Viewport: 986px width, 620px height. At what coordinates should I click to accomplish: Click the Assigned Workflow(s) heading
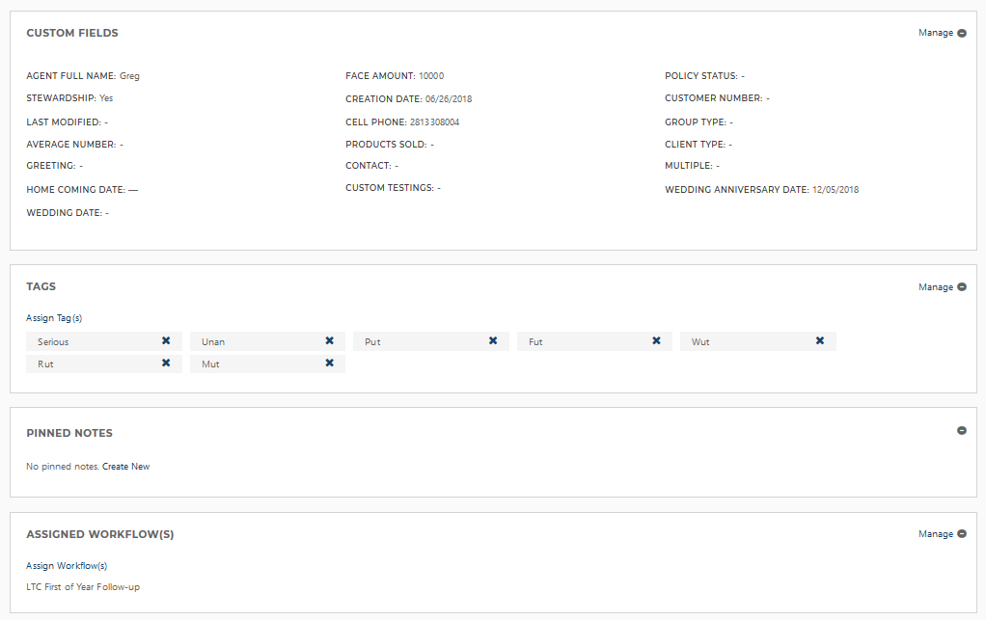pyautogui.click(x=100, y=534)
